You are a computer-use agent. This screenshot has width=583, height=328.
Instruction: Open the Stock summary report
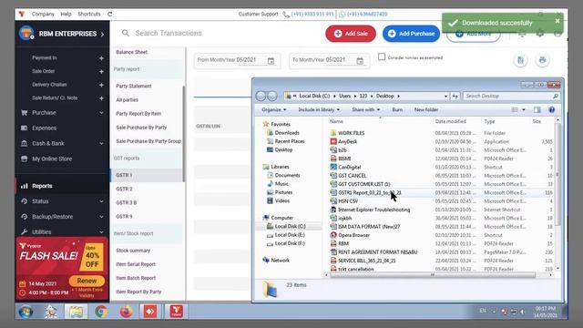click(x=133, y=251)
